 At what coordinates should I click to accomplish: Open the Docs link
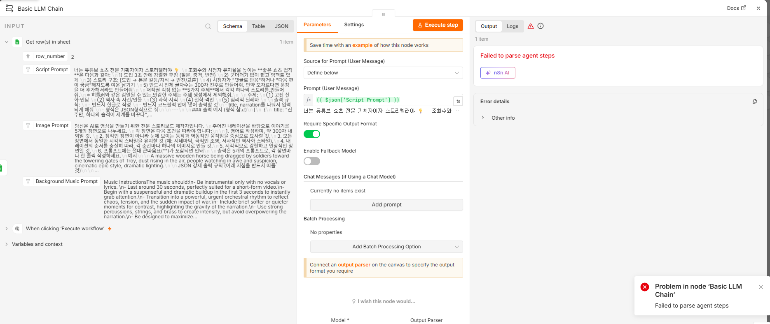(x=736, y=8)
